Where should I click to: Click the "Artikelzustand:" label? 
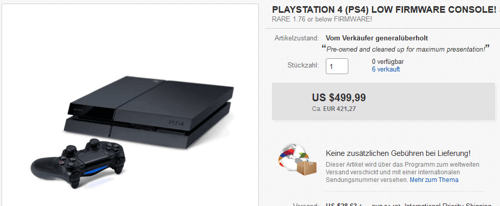coord(297,38)
